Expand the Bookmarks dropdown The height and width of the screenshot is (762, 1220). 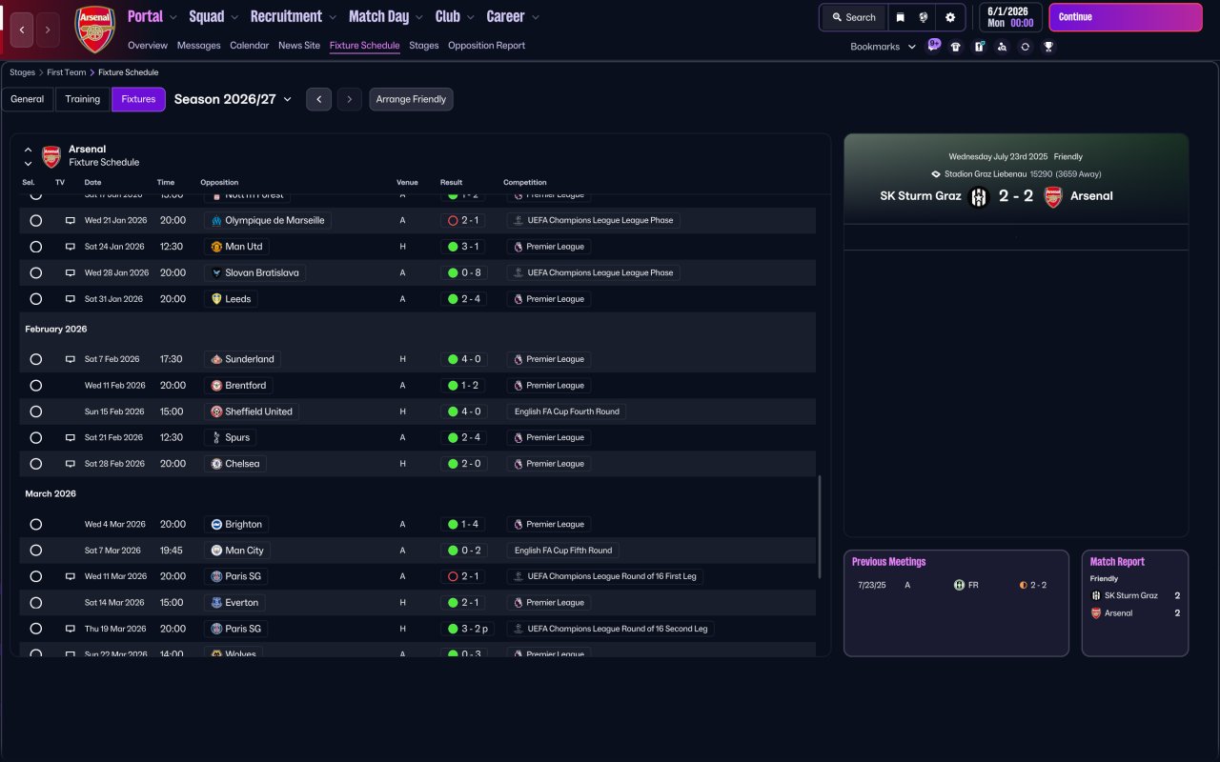pyautogui.click(x=883, y=47)
